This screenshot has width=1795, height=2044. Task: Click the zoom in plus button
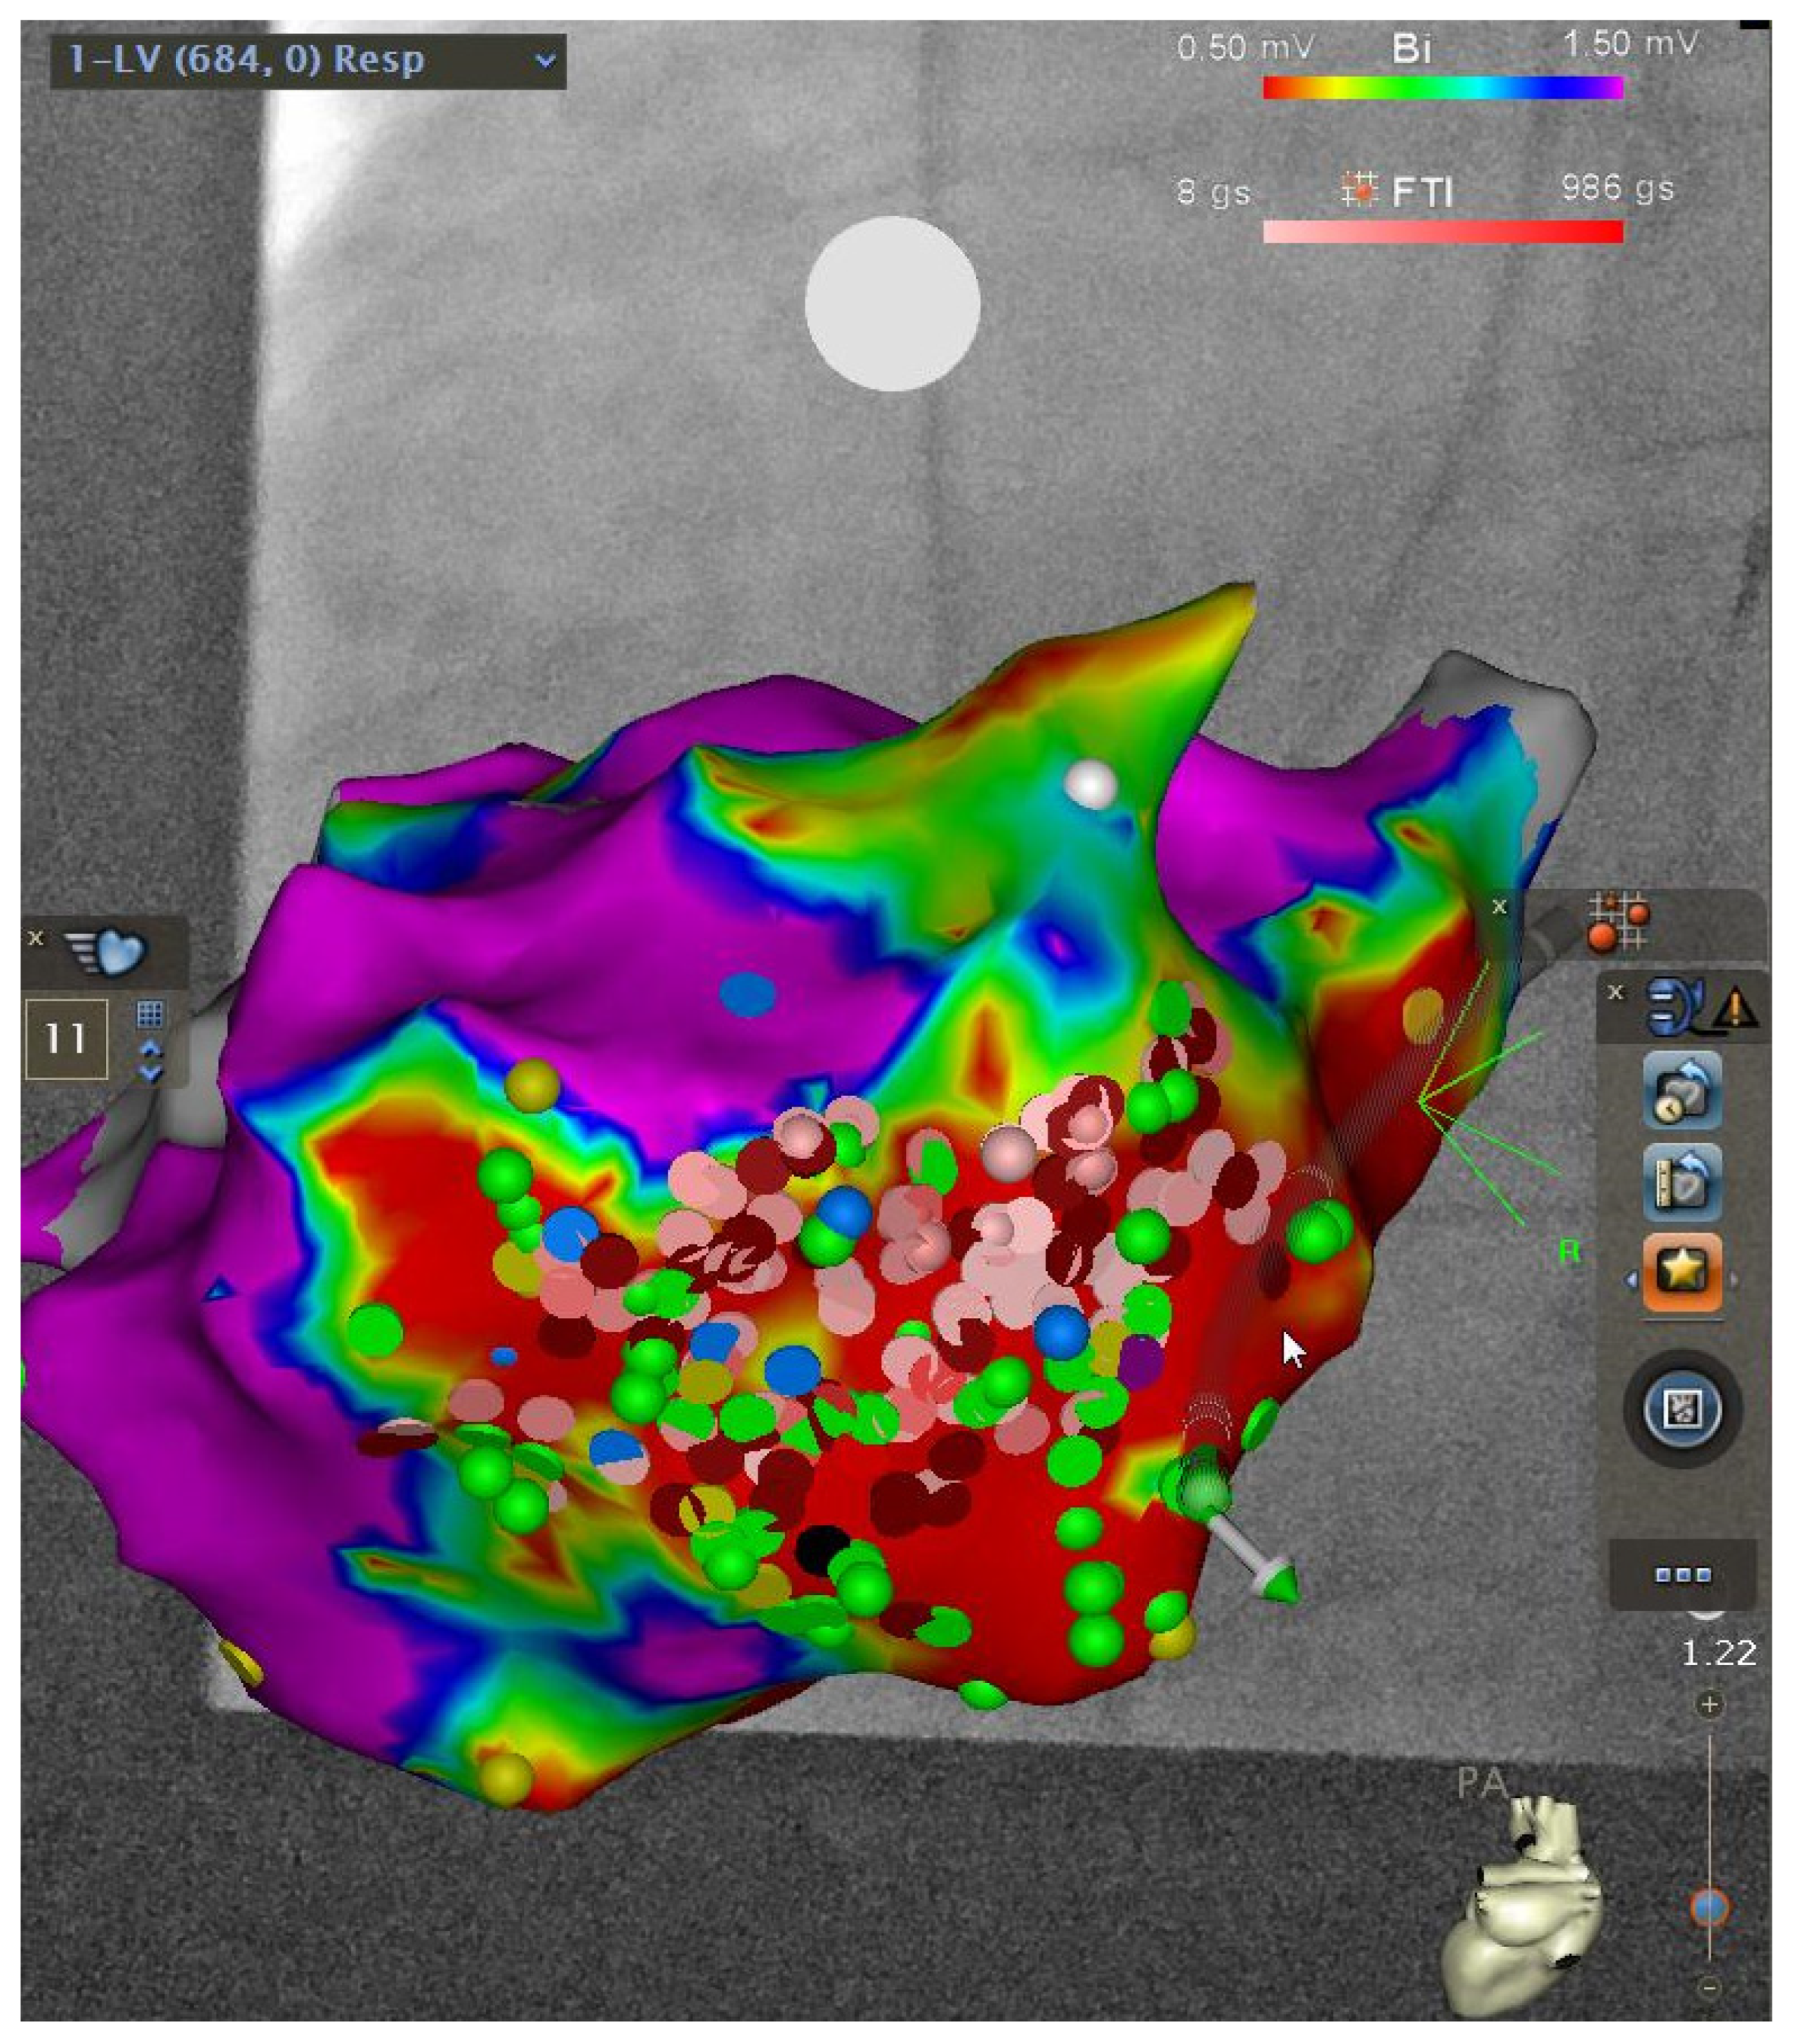[x=1710, y=1704]
